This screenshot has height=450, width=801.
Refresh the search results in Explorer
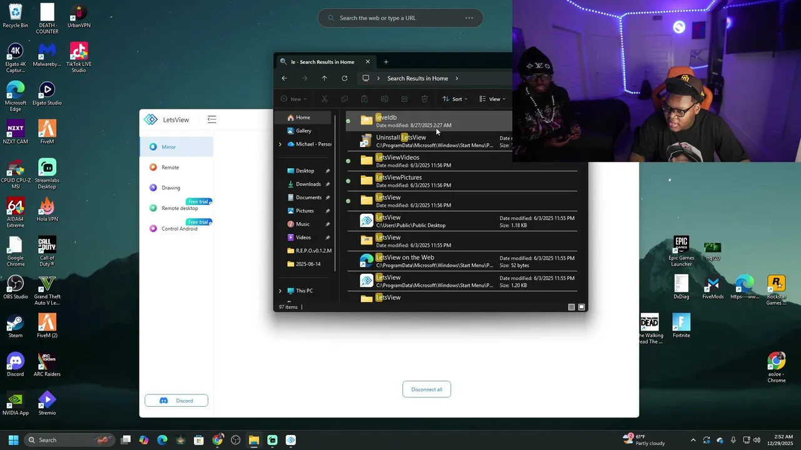344,78
